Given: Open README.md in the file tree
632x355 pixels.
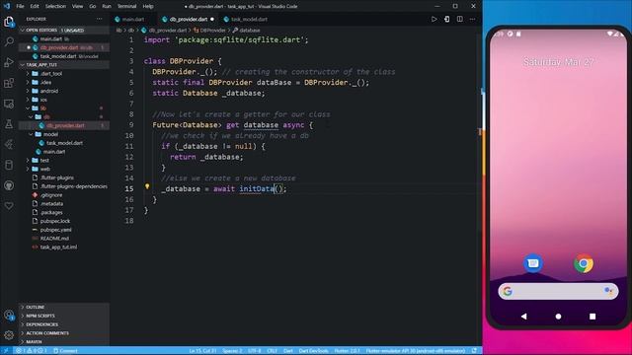Looking at the screenshot, I should click(x=54, y=239).
